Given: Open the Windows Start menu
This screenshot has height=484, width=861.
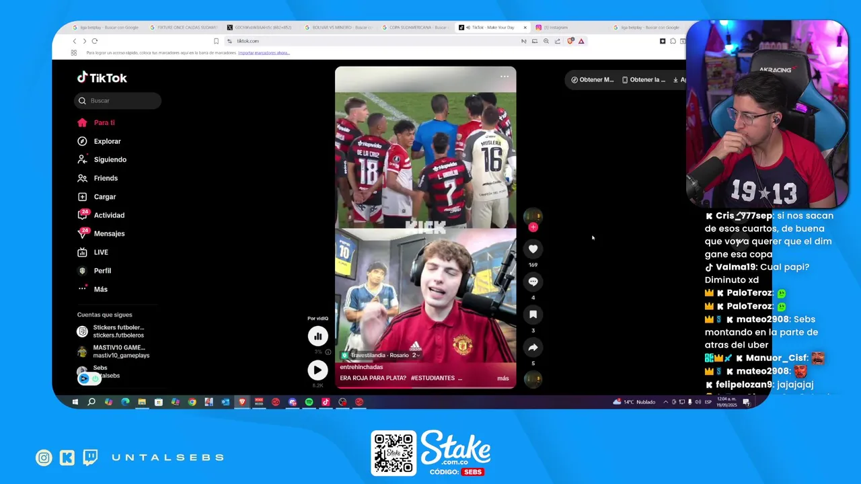Looking at the screenshot, I should click(75, 402).
